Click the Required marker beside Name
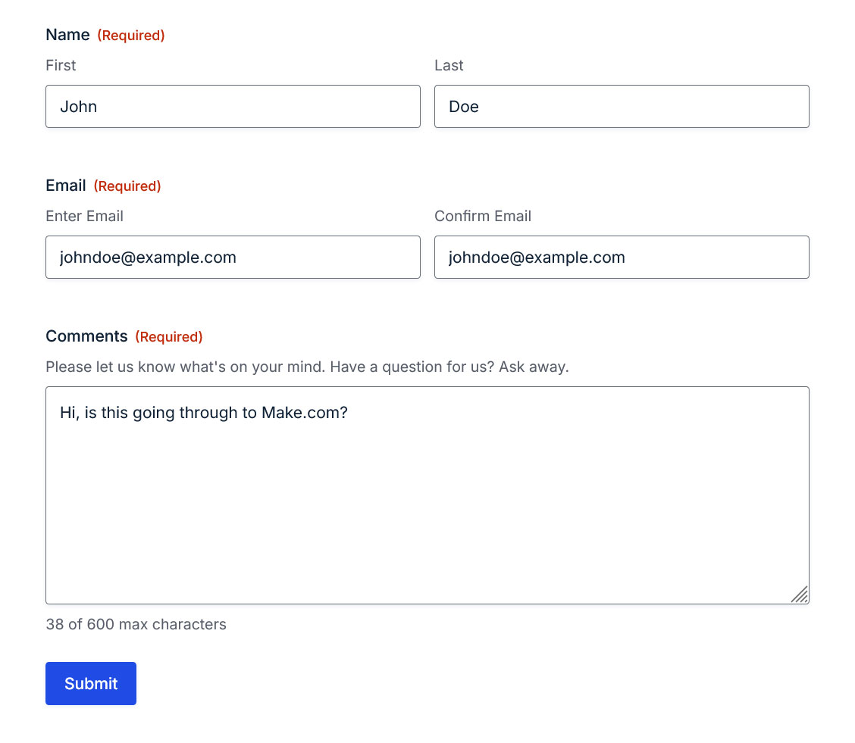The width and height of the screenshot is (855, 743). click(x=131, y=36)
